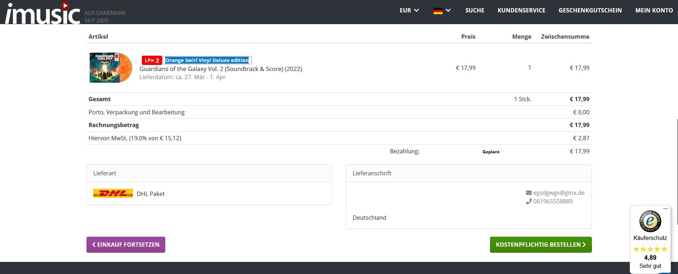Screen dimensions: 678x274
Task: Click Porto, Verpackung und Bearbeitung row
Action: (x=339, y=112)
